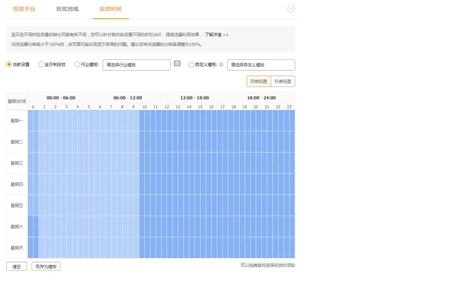Click the 清空 button
Image resolution: width=460 pixels, height=284 pixels.
click(x=17, y=266)
